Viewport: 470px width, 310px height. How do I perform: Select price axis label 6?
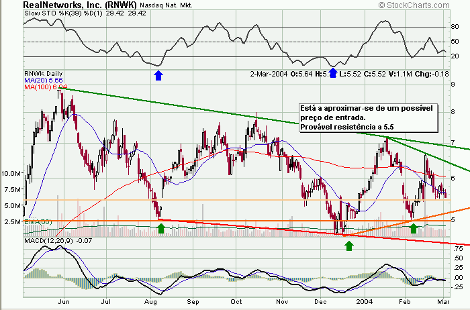tap(453, 178)
